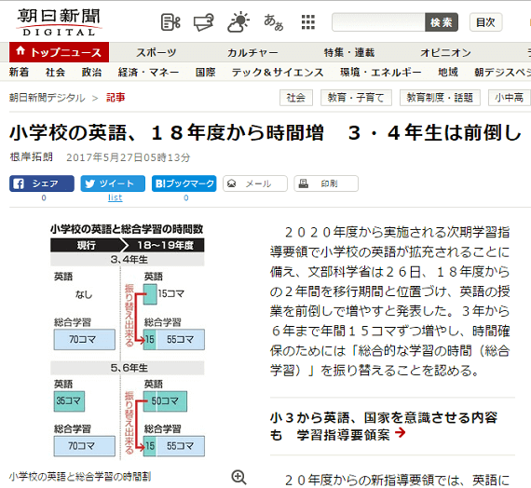Open the 目次 table of contents

click(x=485, y=22)
